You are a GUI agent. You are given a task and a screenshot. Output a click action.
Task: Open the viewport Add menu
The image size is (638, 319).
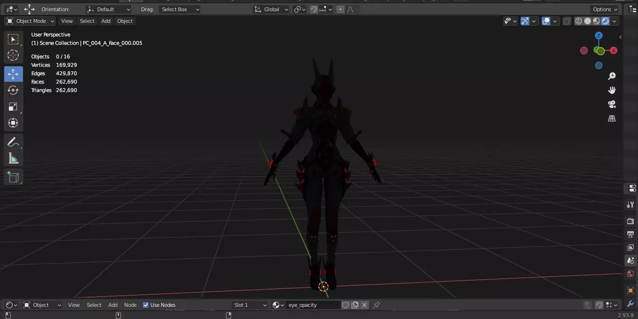click(106, 21)
